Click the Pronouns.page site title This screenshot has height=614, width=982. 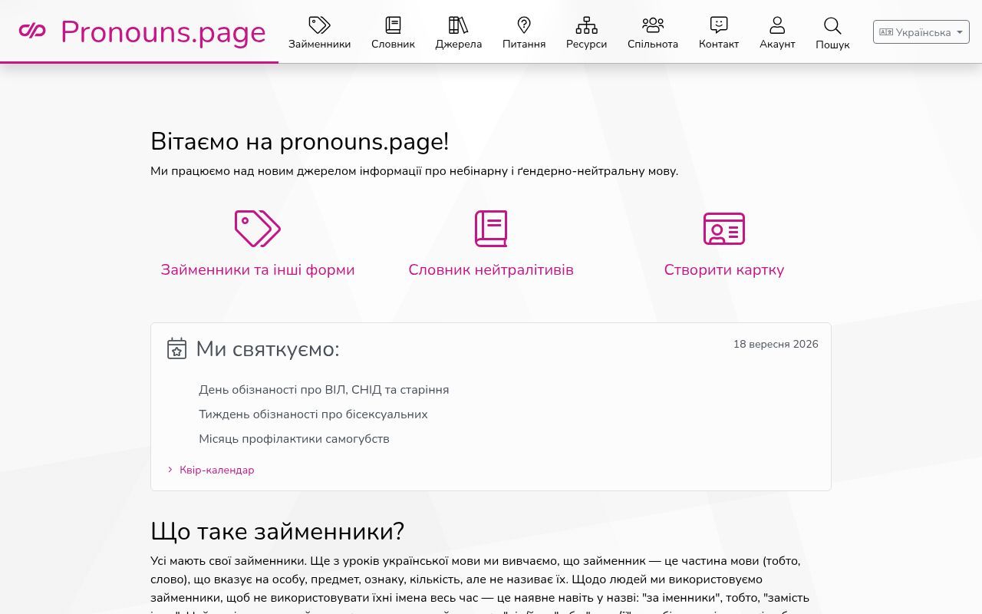(x=163, y=31)
